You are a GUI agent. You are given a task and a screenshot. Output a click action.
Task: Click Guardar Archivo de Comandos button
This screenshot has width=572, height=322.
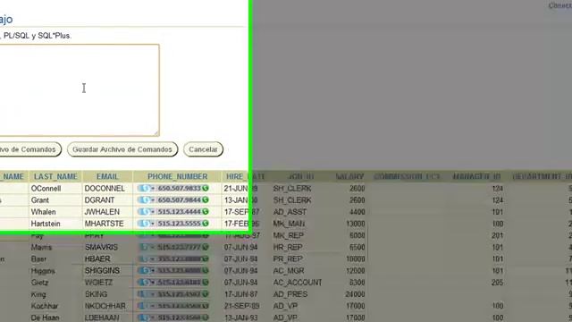tap(122, 149)
